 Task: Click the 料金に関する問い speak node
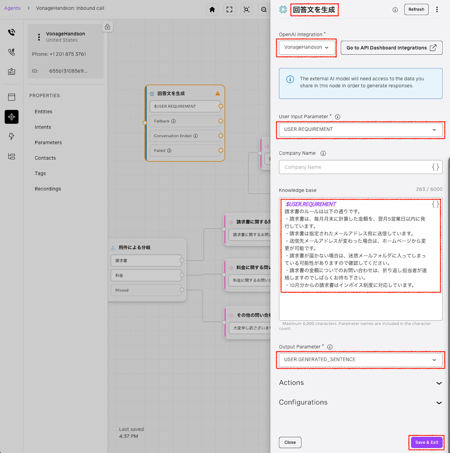(x=247, y=275)
